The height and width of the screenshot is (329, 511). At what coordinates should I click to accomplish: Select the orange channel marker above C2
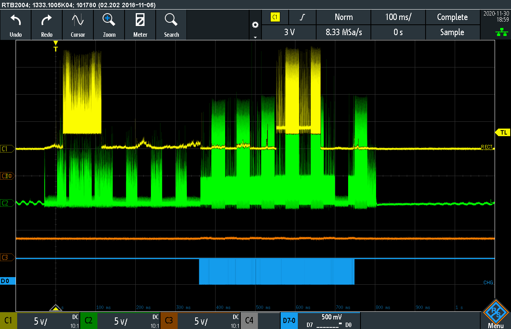(7, 176)
